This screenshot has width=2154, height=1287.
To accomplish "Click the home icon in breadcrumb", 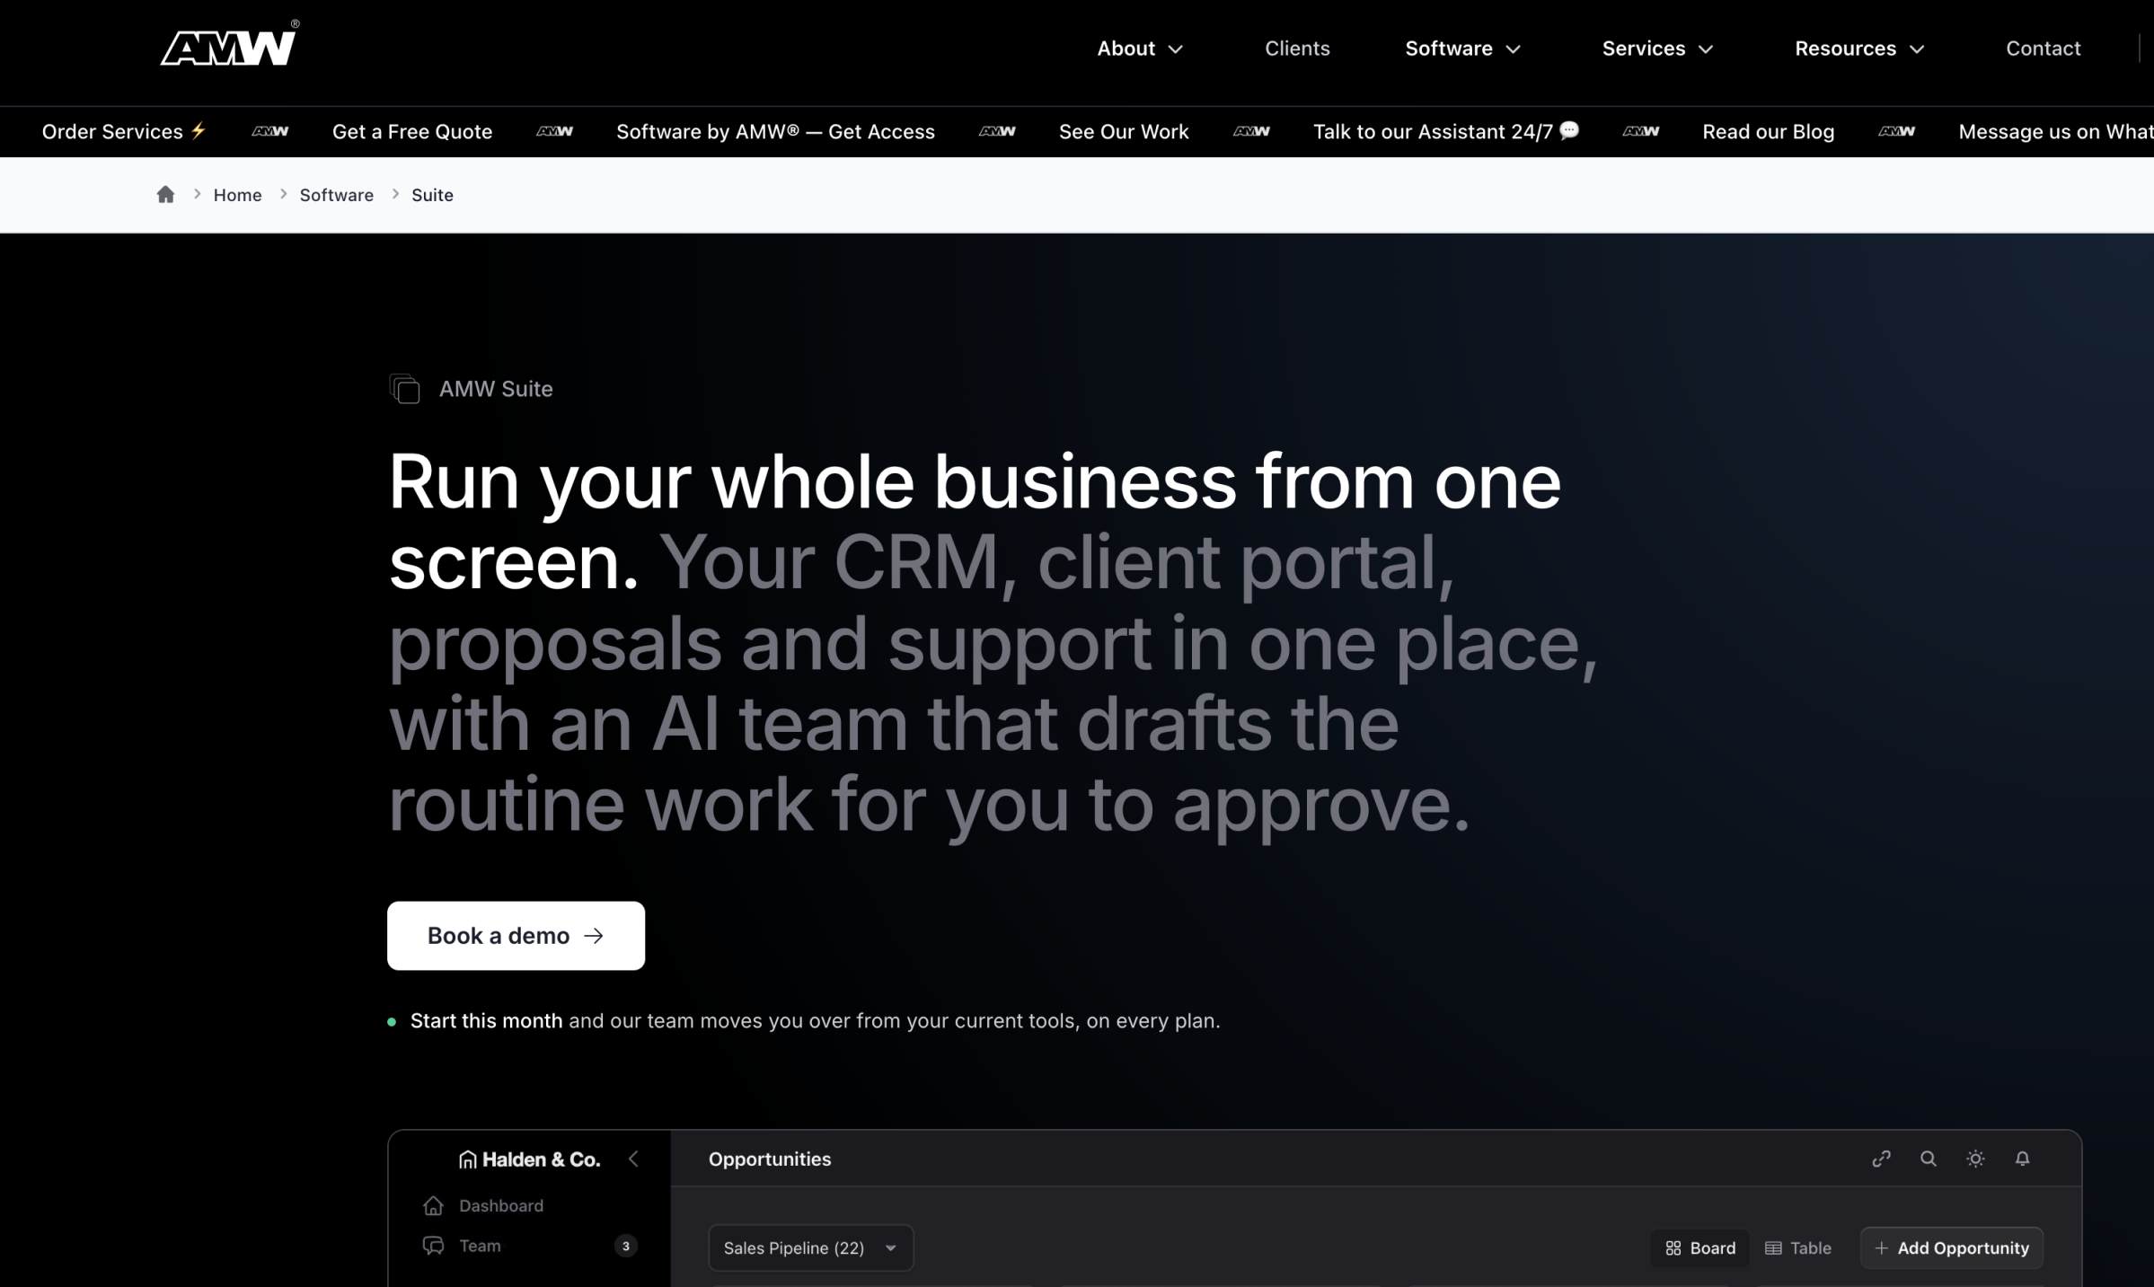I will pyautogui.click(x=165, y=195).
